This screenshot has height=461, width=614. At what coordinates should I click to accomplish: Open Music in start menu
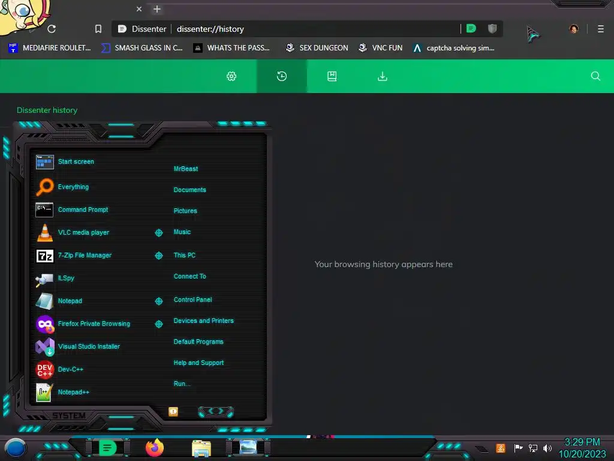coord(182,232)
